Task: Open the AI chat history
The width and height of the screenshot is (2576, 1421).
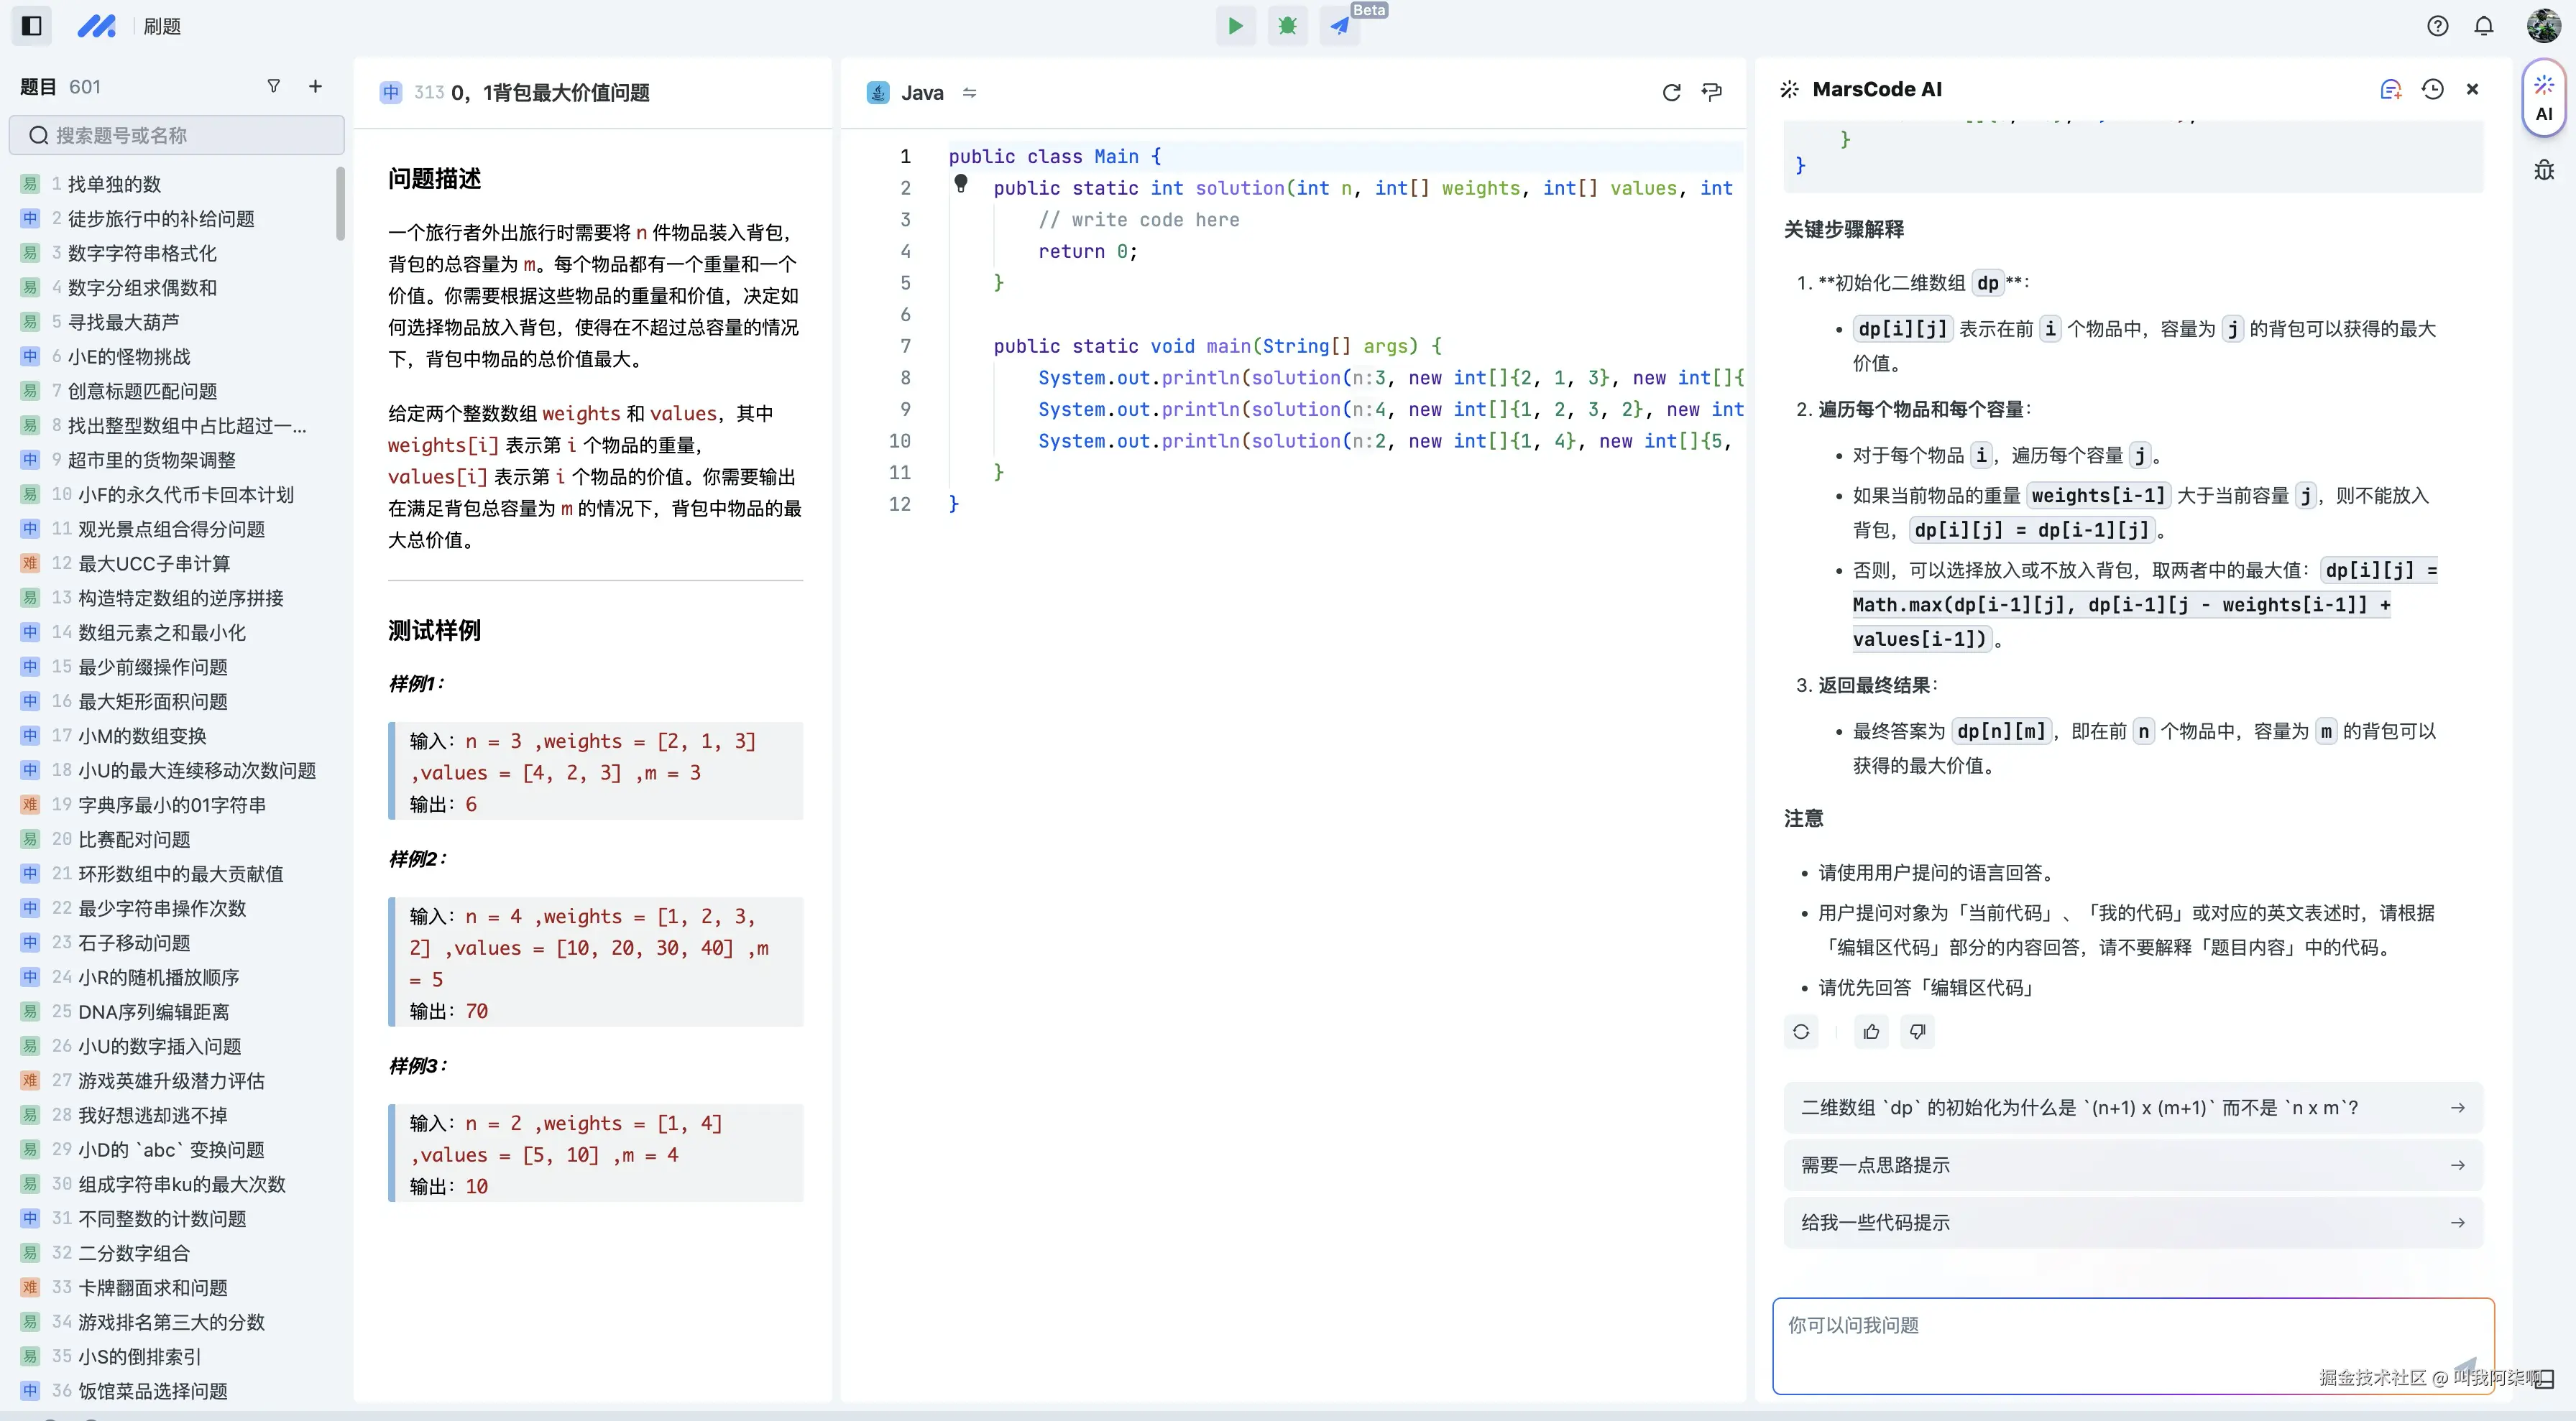Action: 2432,89
